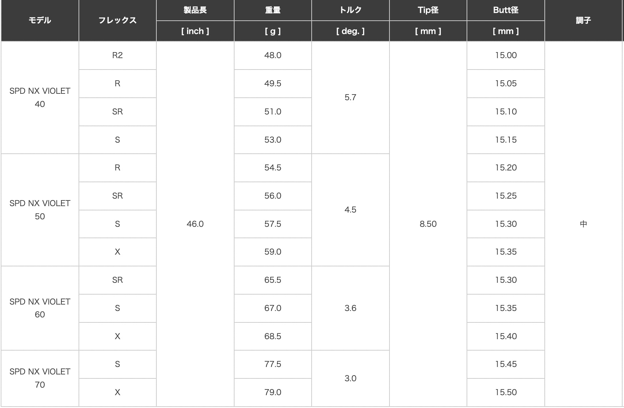Select the 製品長 header cell
624x408 pixels.
tap(195, 10)
